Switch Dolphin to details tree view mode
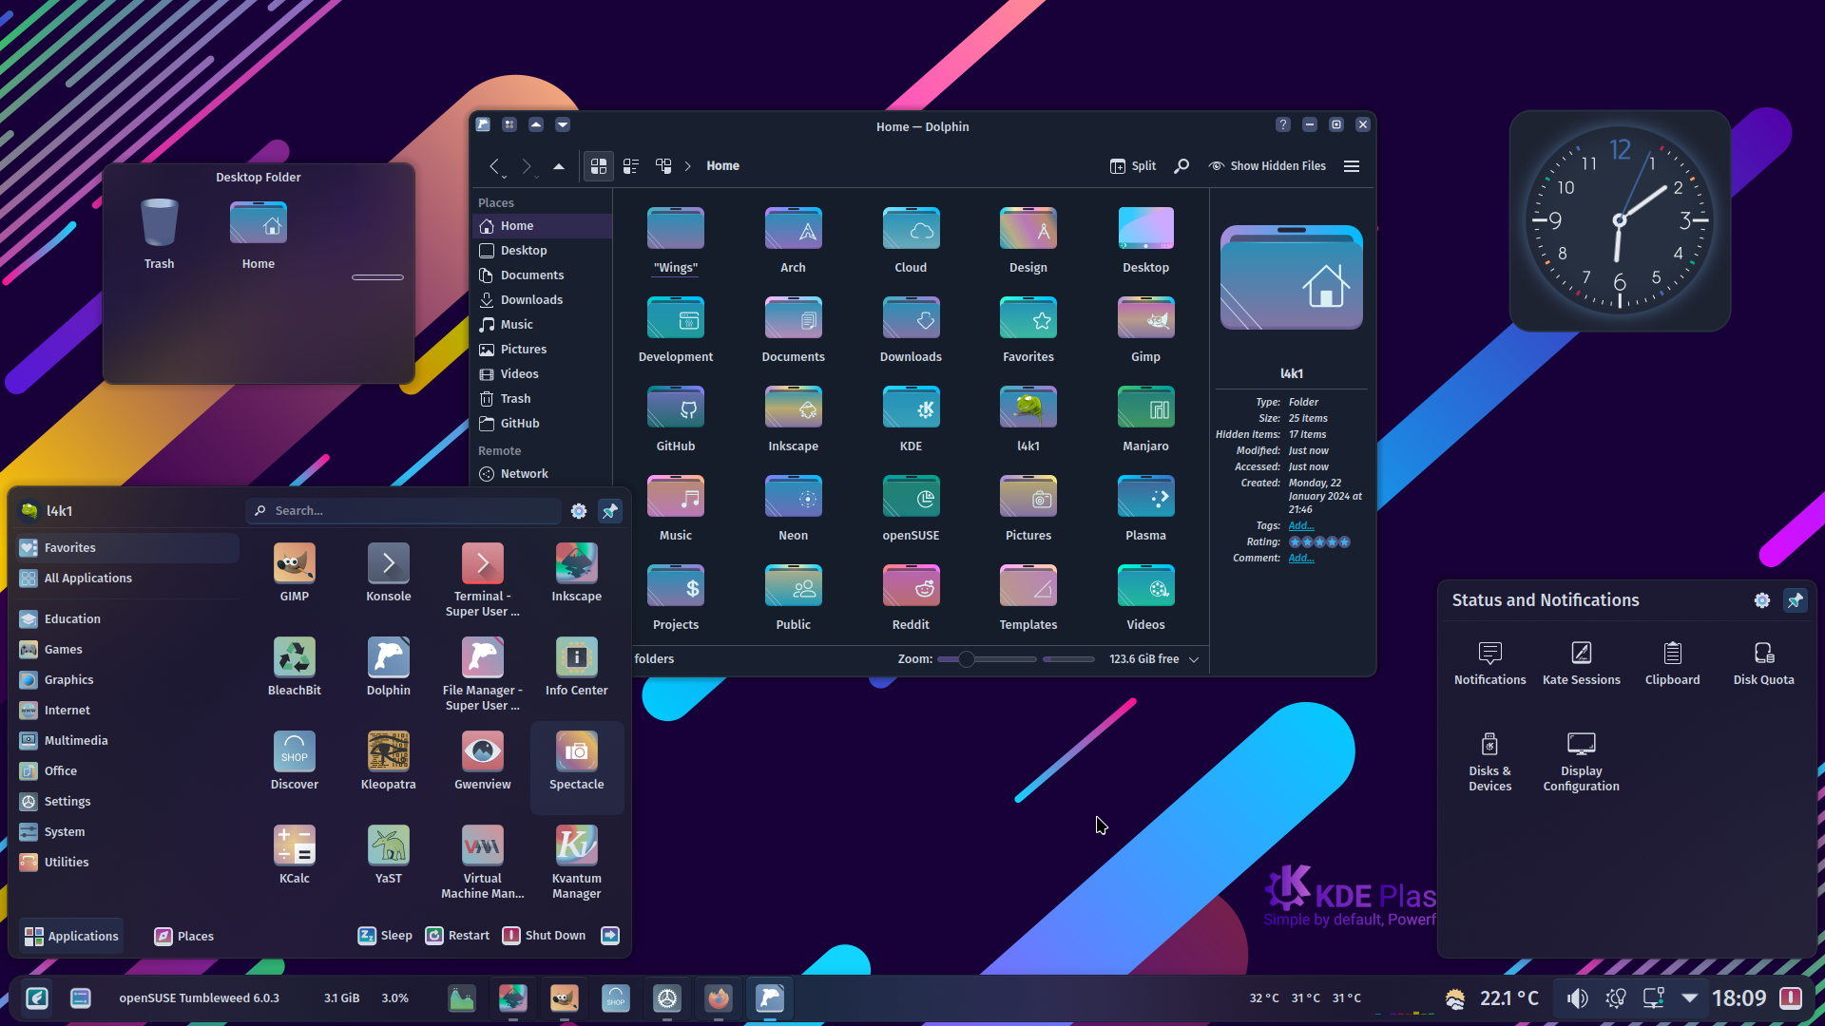The height and width of the screenshot is (1026, 1825). tap(663, 165)
